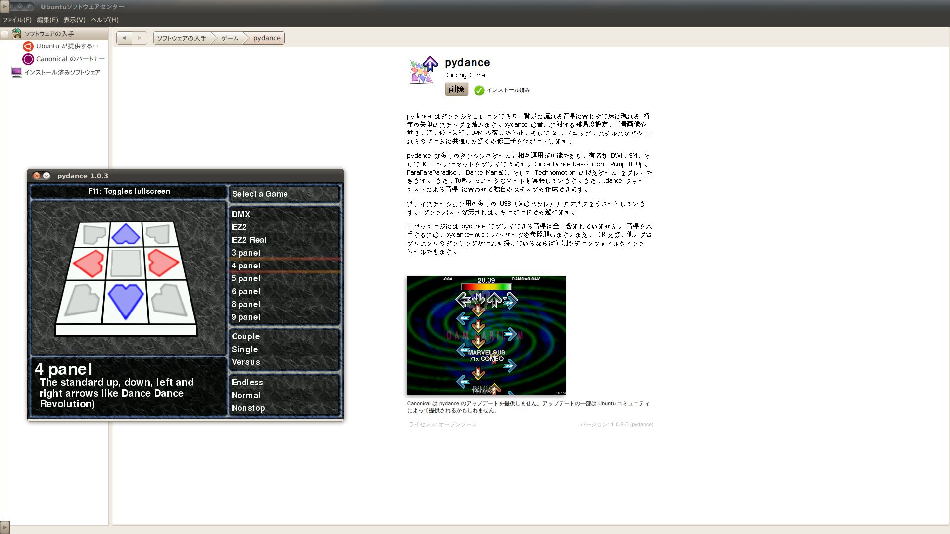This screenshot has height=534, width=950.
Task: Click the pydance application title
Action: 468,63
